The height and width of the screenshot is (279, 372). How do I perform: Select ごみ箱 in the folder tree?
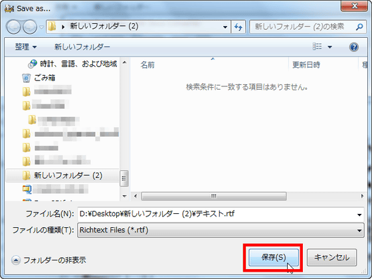coord(45,78)
